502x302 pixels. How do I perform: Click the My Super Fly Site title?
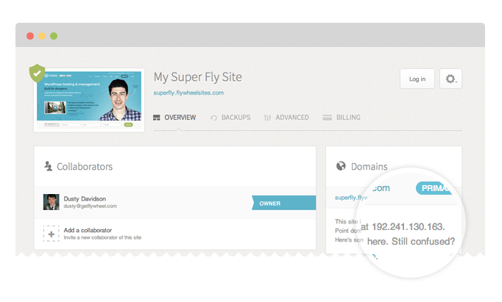pos(198,77)
